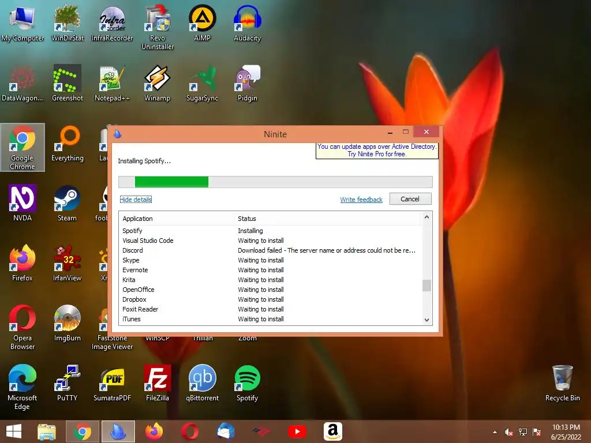591x443 pixels.
Task: Click the Ninite Pro Active Directory promo
Action: coord(376,151)
